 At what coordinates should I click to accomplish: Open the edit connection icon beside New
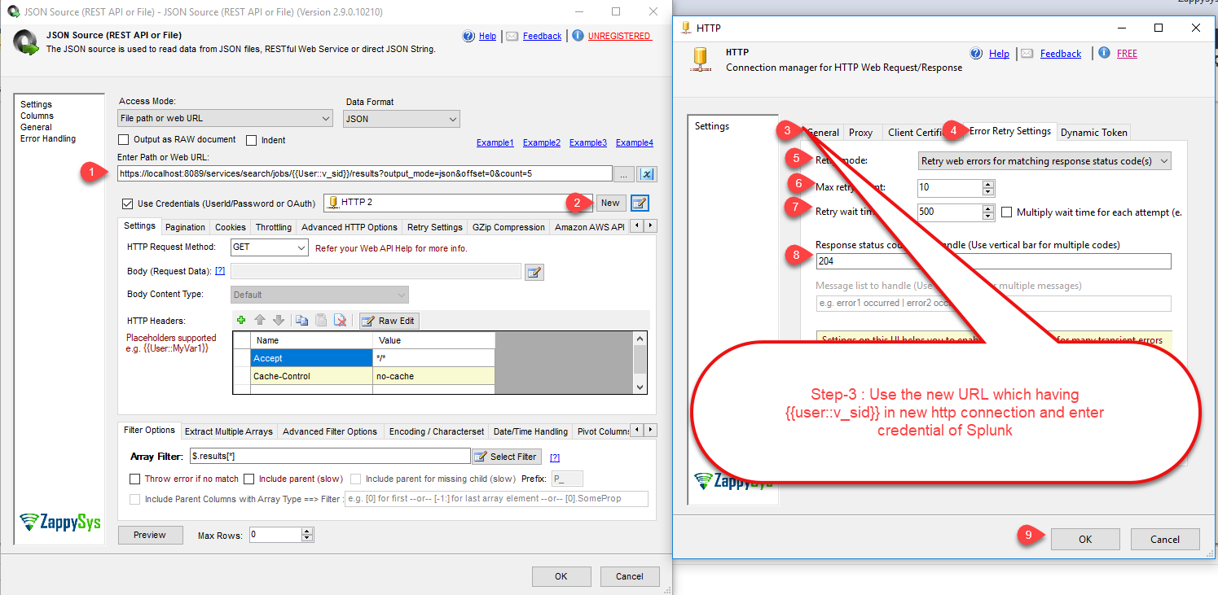(640, 203)
